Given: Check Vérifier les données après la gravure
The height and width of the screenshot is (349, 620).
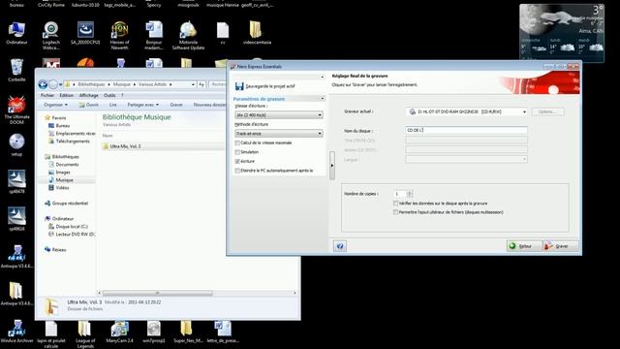Looking at the screenshot, I should tap(396, 203).
